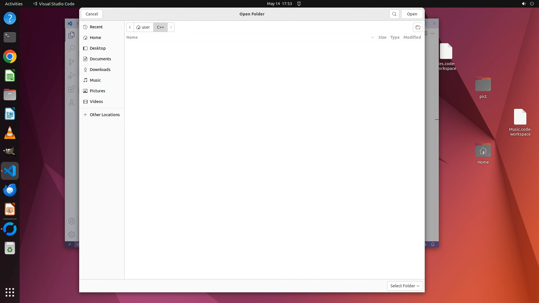The height and width of the screenshot is (303, 539).
Task: Open the VS Code Testing flask icon
Action: pos(72,102)
